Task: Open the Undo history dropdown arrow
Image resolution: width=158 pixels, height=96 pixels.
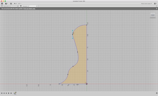Action: click(17, 3)
